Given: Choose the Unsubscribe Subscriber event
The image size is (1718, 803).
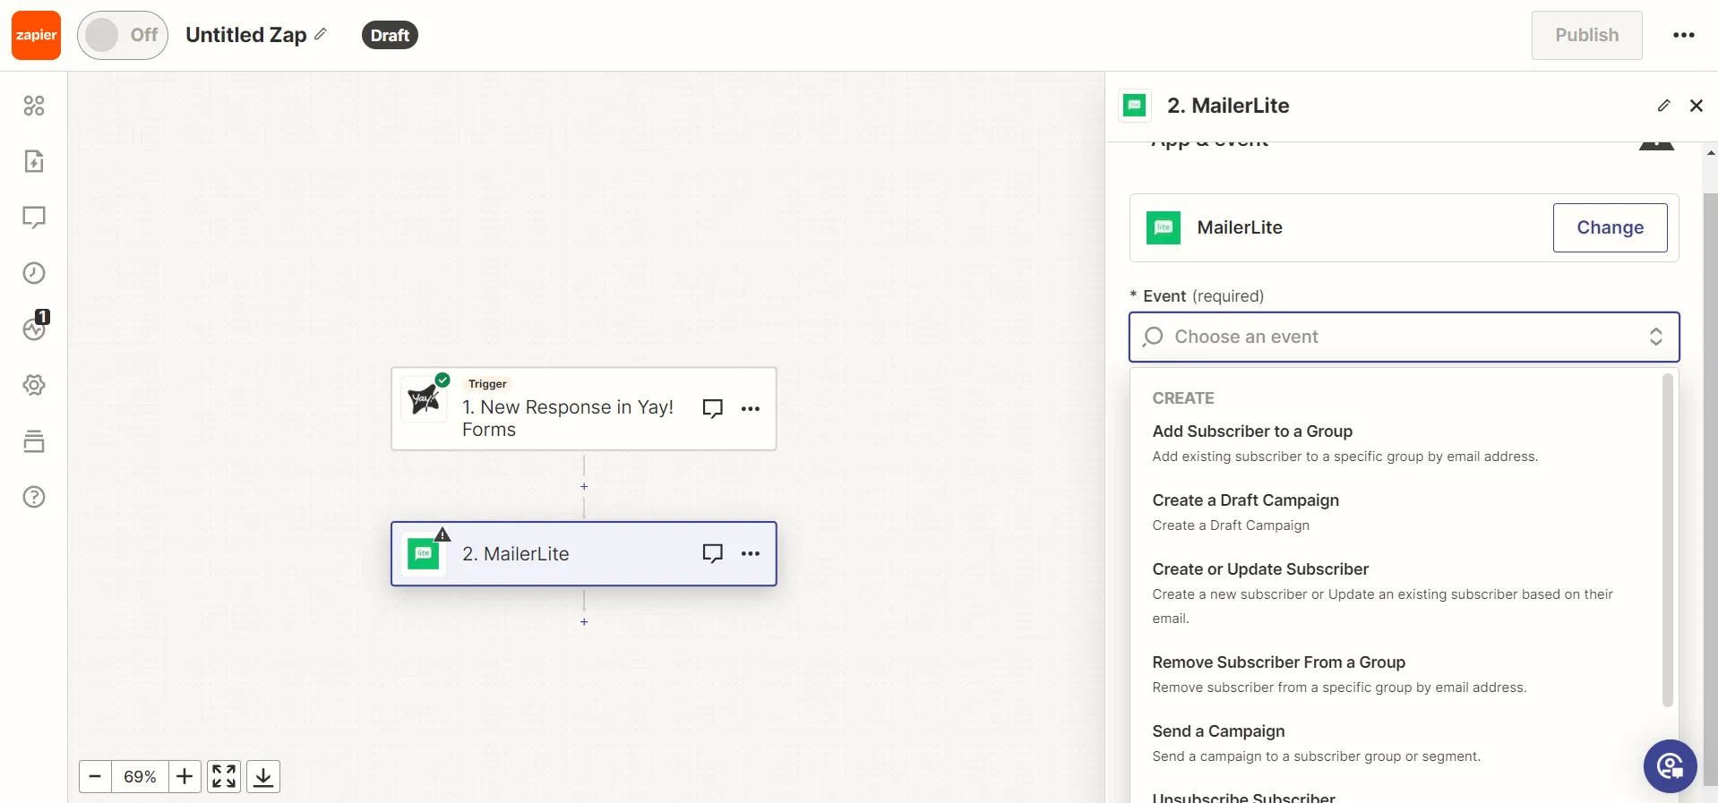Looking at the screenshot, I should pyautogui.click(x=1243, y=797).
